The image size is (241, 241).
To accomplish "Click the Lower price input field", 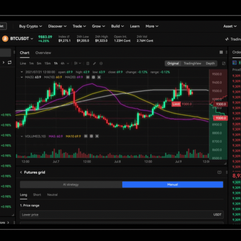I will point(116,214).
